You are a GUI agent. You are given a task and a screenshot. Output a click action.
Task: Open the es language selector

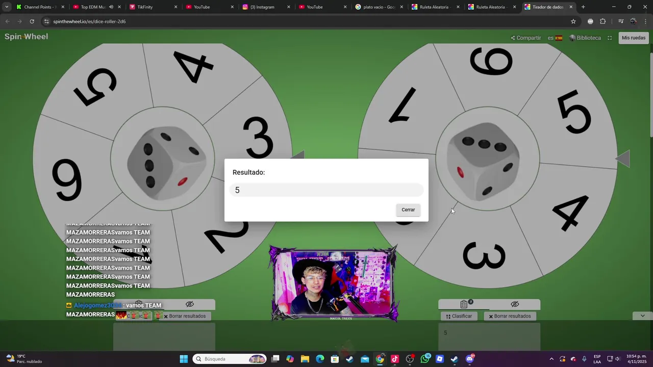click(x=555, y=38)
